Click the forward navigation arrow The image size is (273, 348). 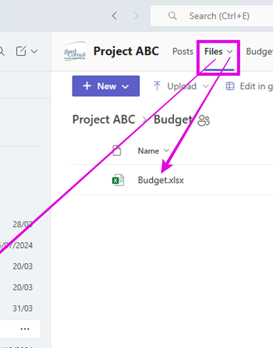[136, 16]
